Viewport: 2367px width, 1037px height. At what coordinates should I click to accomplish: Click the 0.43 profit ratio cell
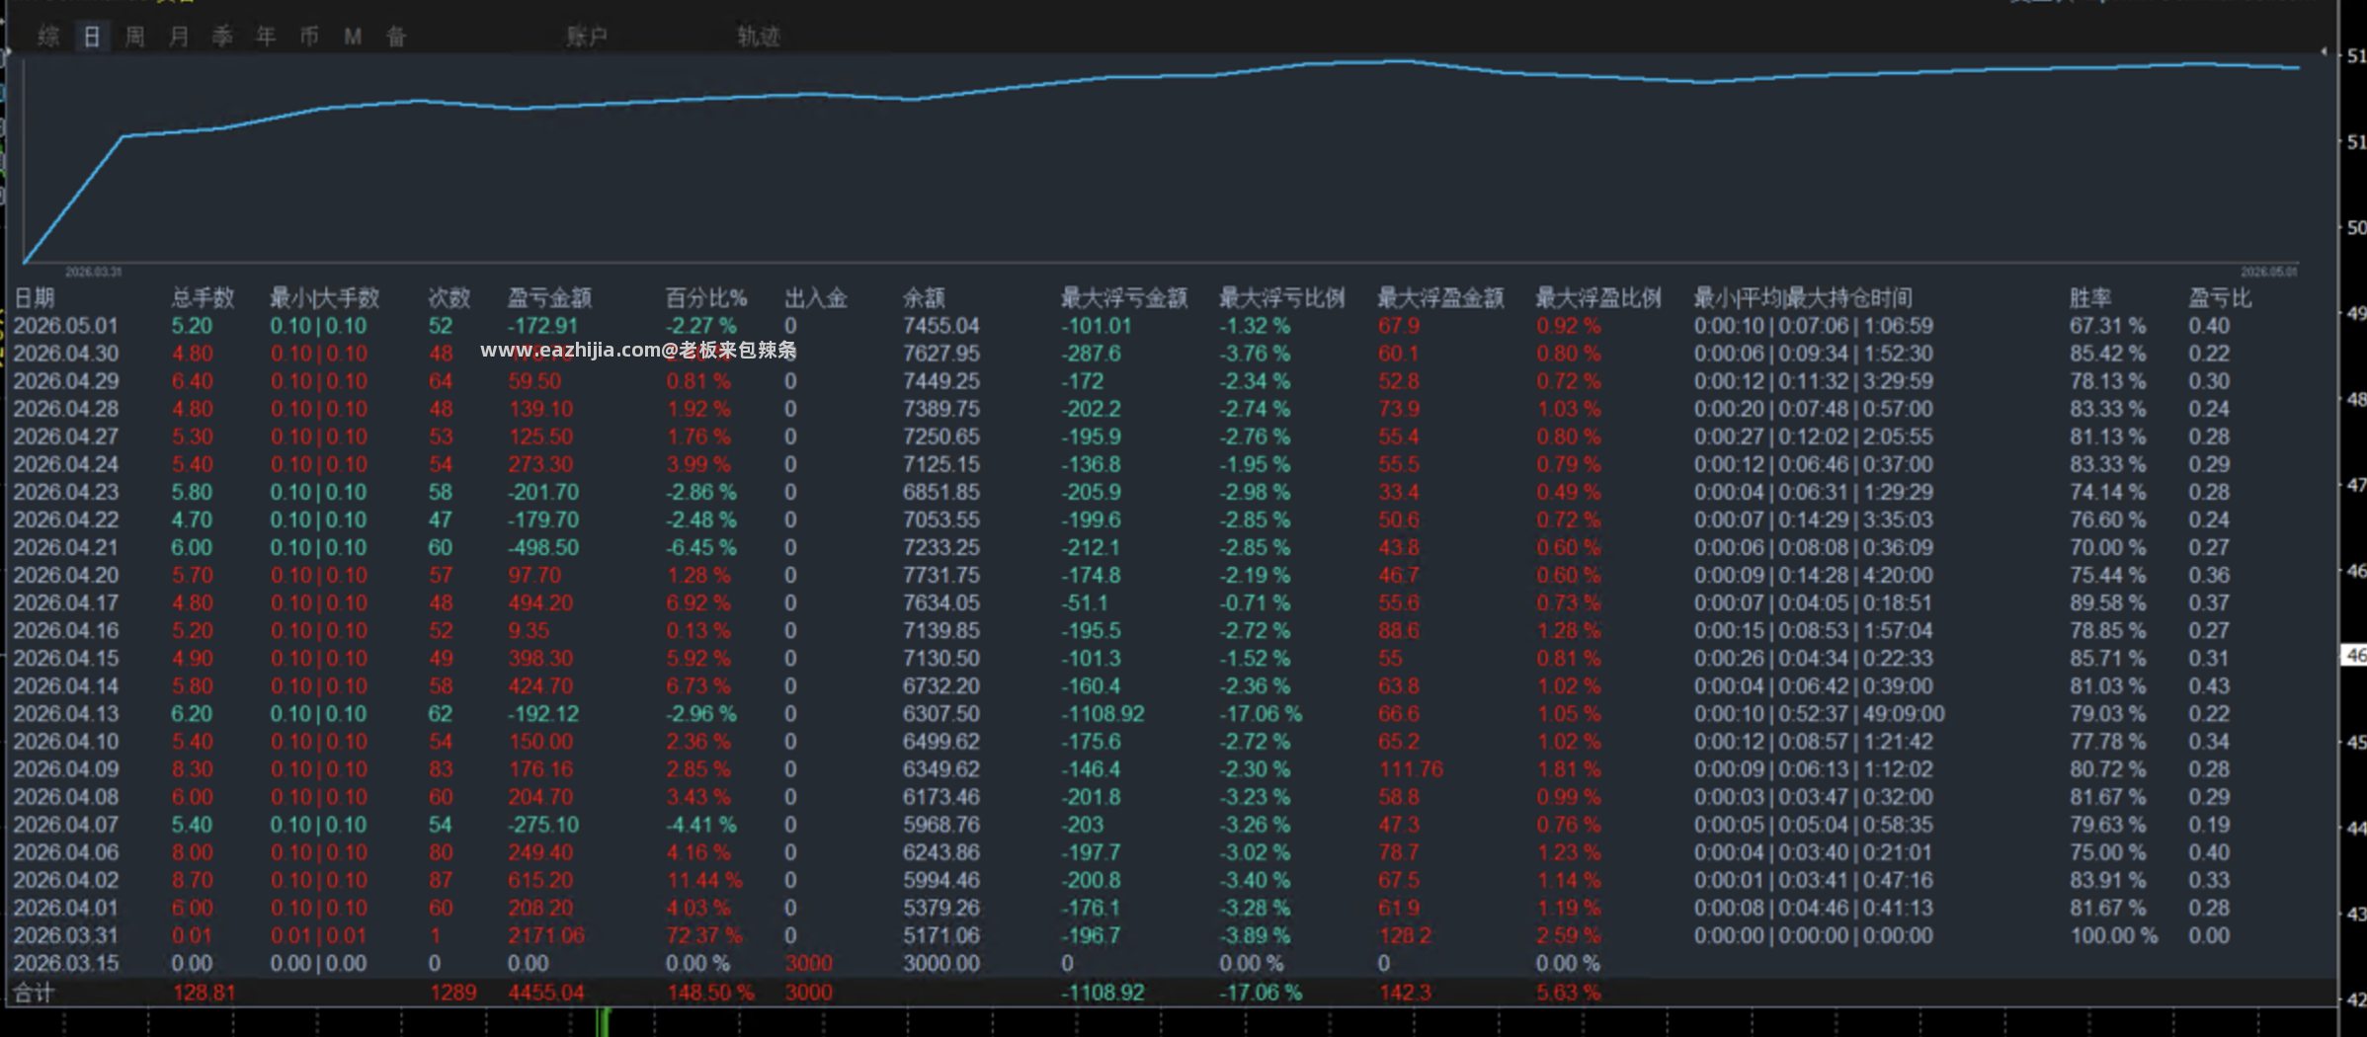click(2209, 685)
